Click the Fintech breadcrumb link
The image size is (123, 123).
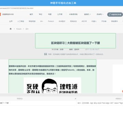[x=19, y=29]
